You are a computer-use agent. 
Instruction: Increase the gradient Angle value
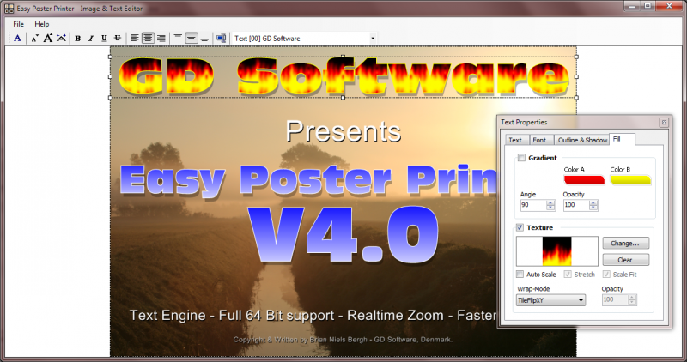click(550, 202)
